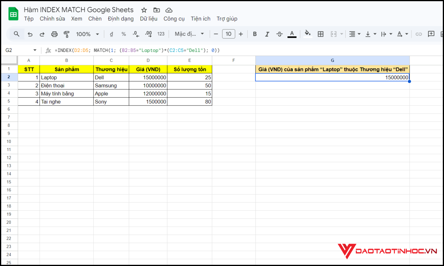This screenshot has height=266, width=444.
Task: Click the Star to favorite the spreadsheet
Action: pos(144,10)
